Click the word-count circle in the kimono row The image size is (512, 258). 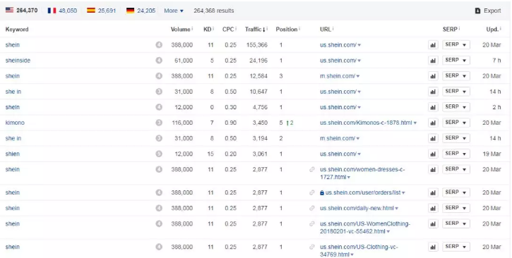point(159,123)
